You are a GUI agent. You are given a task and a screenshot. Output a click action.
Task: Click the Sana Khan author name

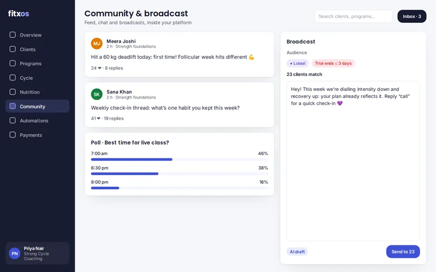(119, 92)
